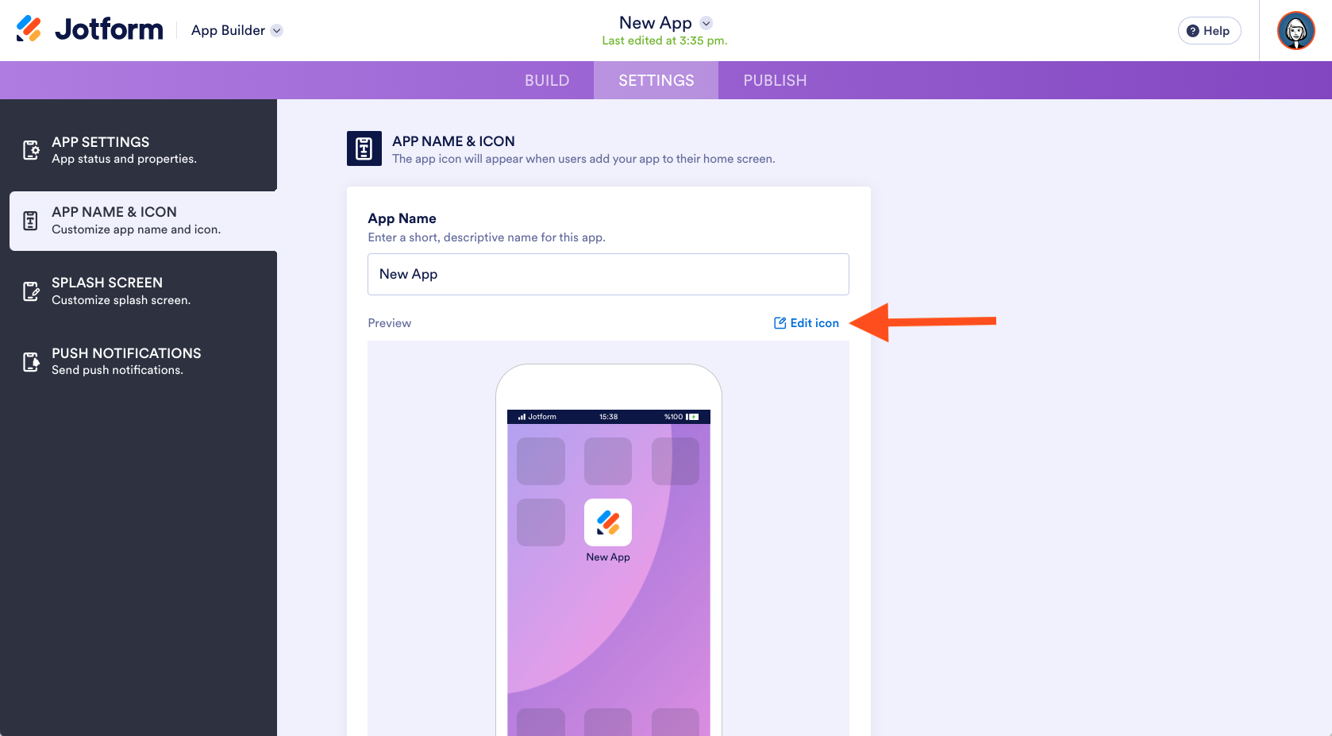Select the SETTINGS tab
The image size is (1332, 736).
(x=656, y=80)
